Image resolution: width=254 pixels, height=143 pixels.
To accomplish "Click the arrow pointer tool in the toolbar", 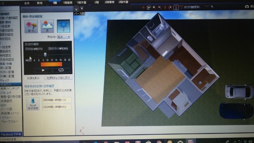I will point(212,7).
